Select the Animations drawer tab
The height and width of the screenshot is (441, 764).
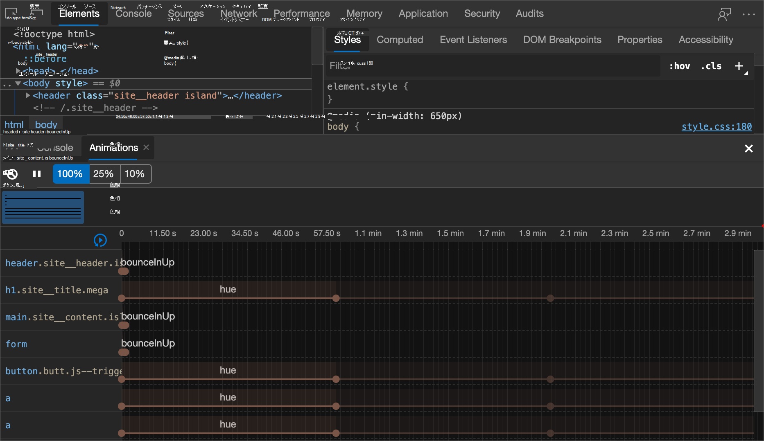[114, 148]
